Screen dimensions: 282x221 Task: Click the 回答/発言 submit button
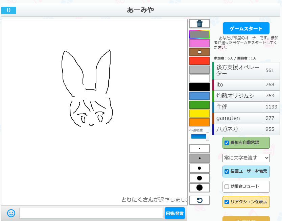(x=175, y=213)
